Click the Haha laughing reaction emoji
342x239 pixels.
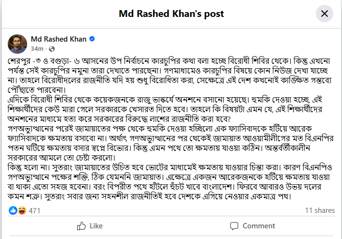tap(21, 210)
